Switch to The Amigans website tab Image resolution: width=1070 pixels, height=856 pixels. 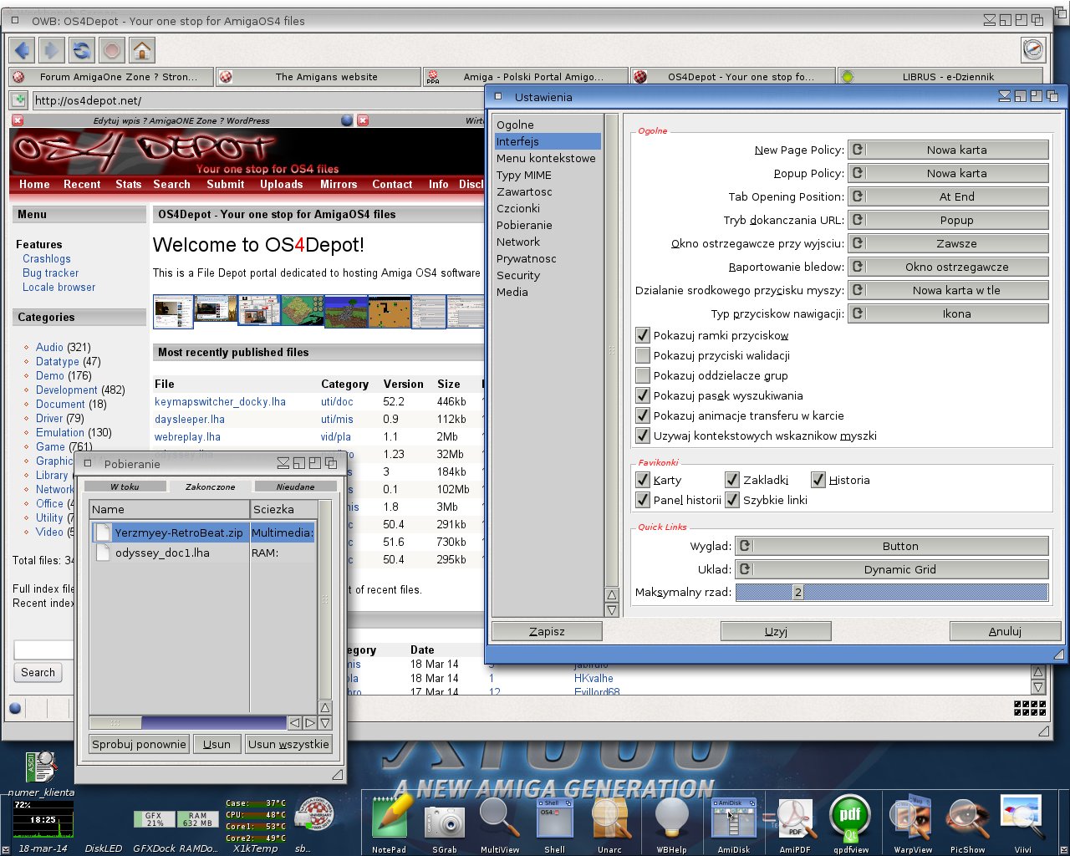(x=318, y=77)
